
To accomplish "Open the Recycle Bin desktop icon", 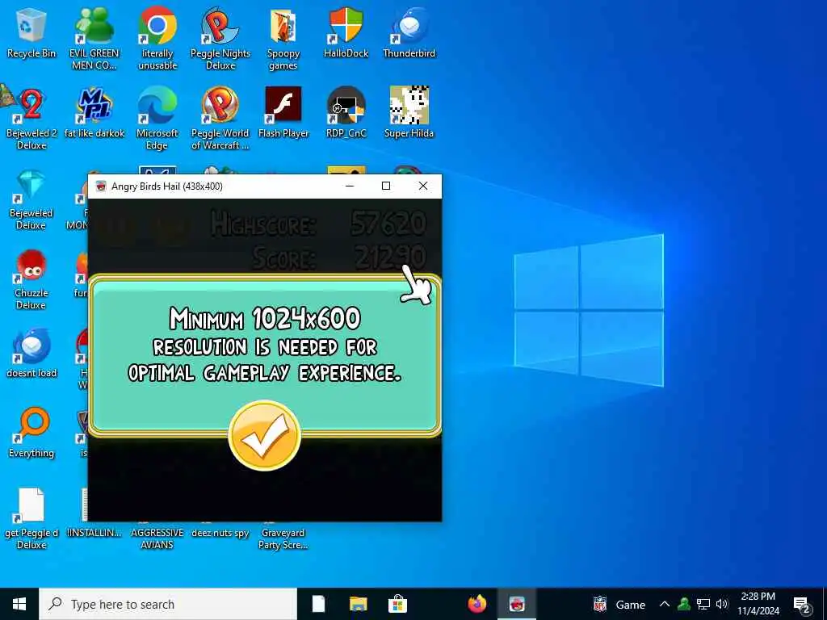I will pos(31,32).
